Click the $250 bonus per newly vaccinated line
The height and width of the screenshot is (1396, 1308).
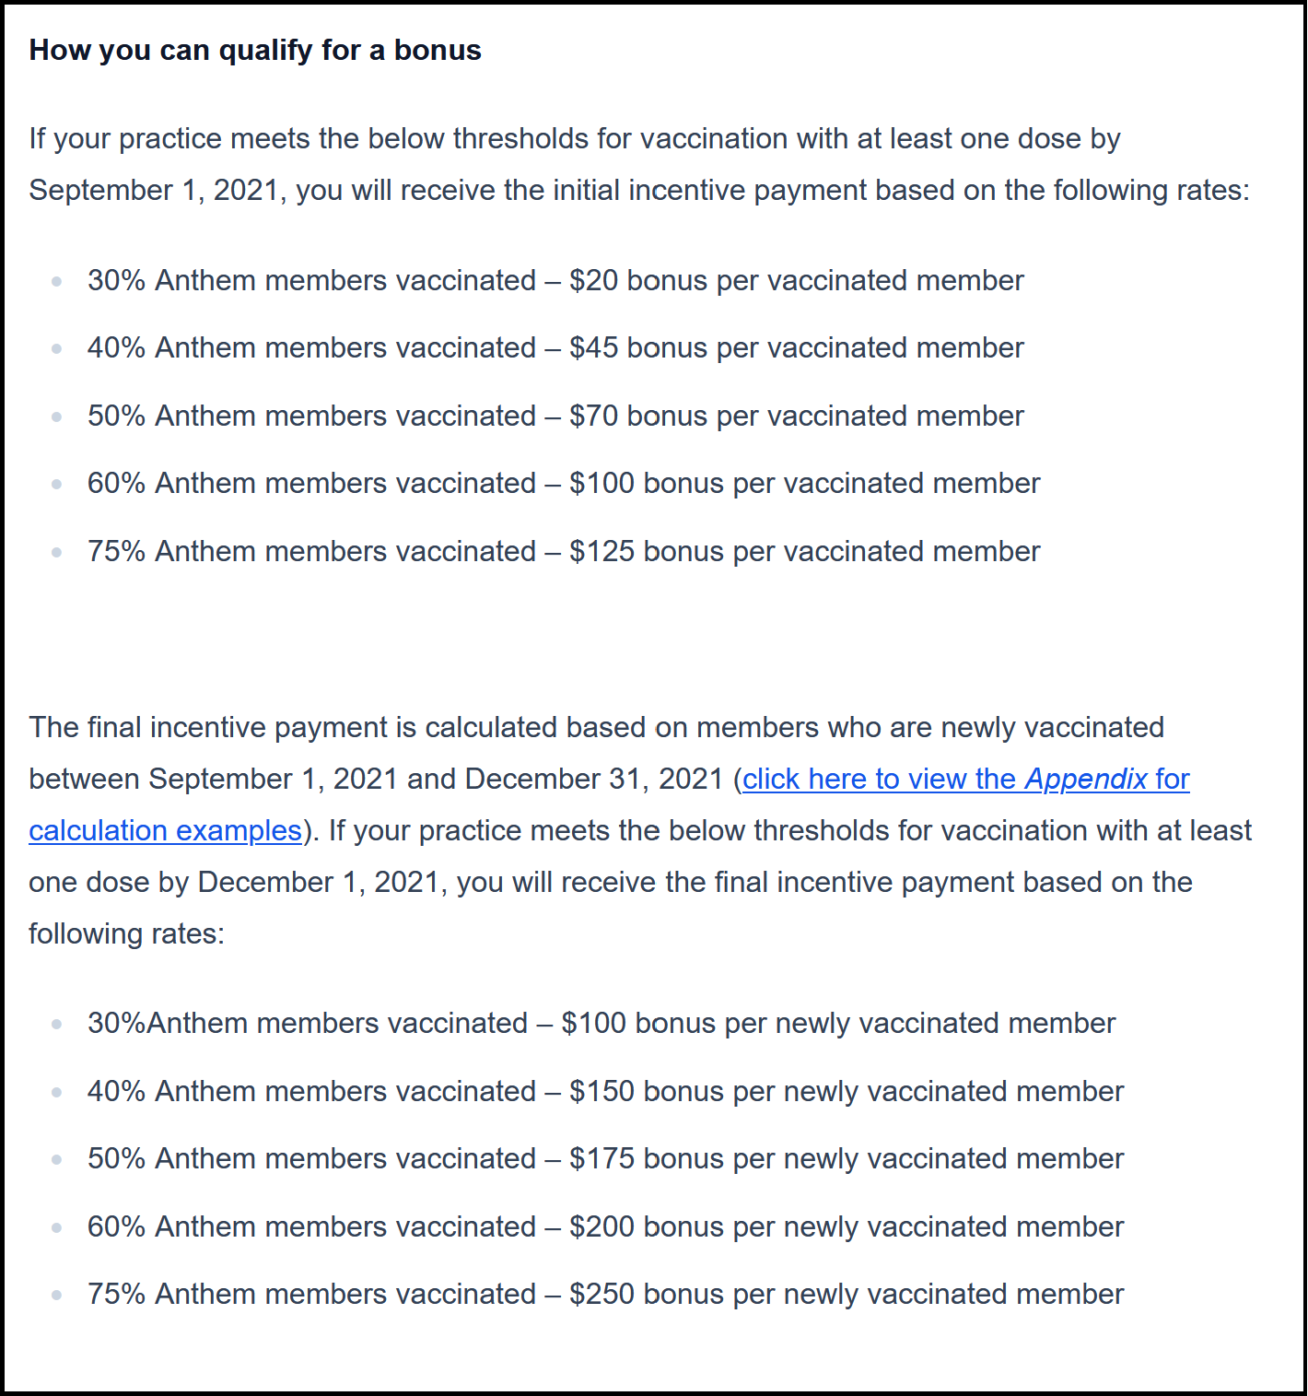click(x=605, y=1295)
